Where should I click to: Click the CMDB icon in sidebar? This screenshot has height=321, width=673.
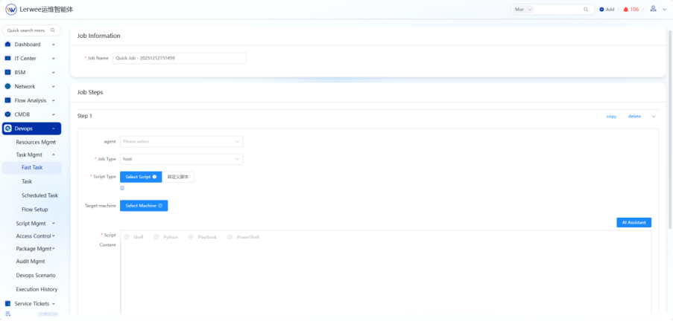pyautogui.click(x=8, y=114)
